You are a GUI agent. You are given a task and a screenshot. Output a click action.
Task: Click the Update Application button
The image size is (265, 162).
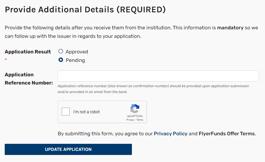click(x=68, y=149)
